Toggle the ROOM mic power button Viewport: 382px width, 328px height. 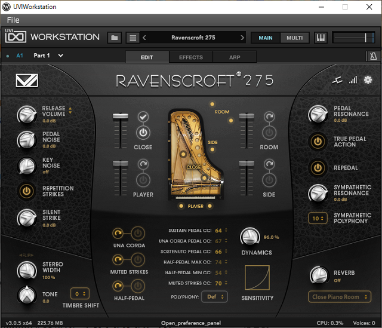click(x=269, y=133)
